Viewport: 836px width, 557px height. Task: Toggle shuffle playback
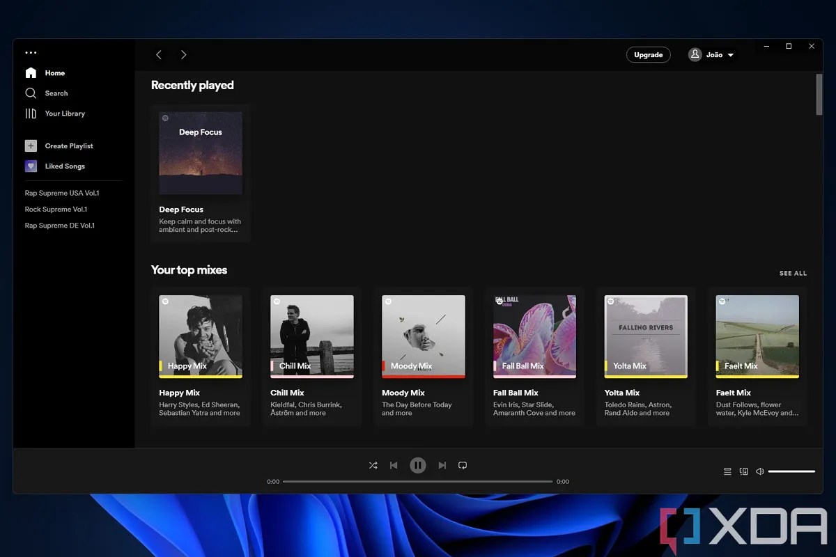pos(373,465)
